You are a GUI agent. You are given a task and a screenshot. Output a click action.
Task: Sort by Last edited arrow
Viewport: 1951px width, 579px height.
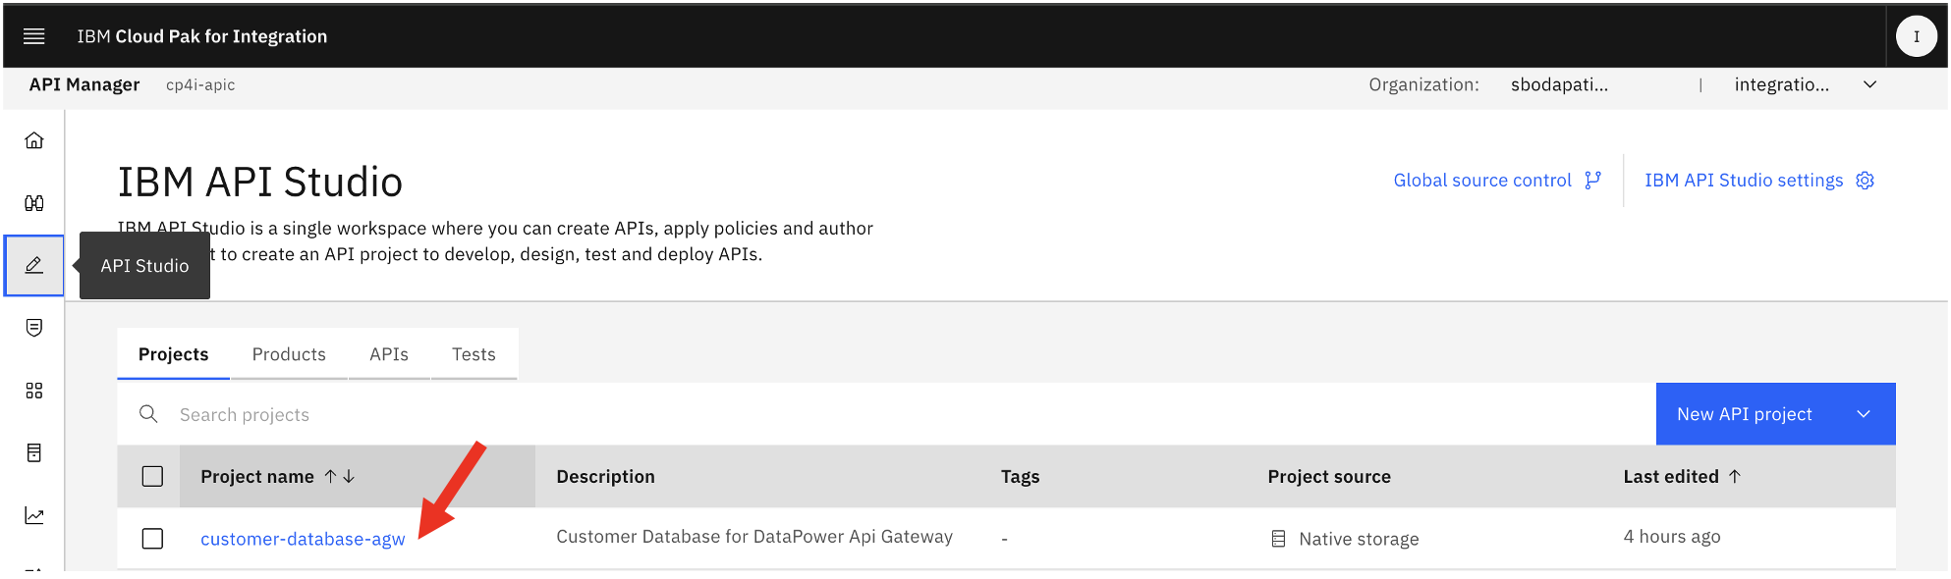tap(1735, 476)
